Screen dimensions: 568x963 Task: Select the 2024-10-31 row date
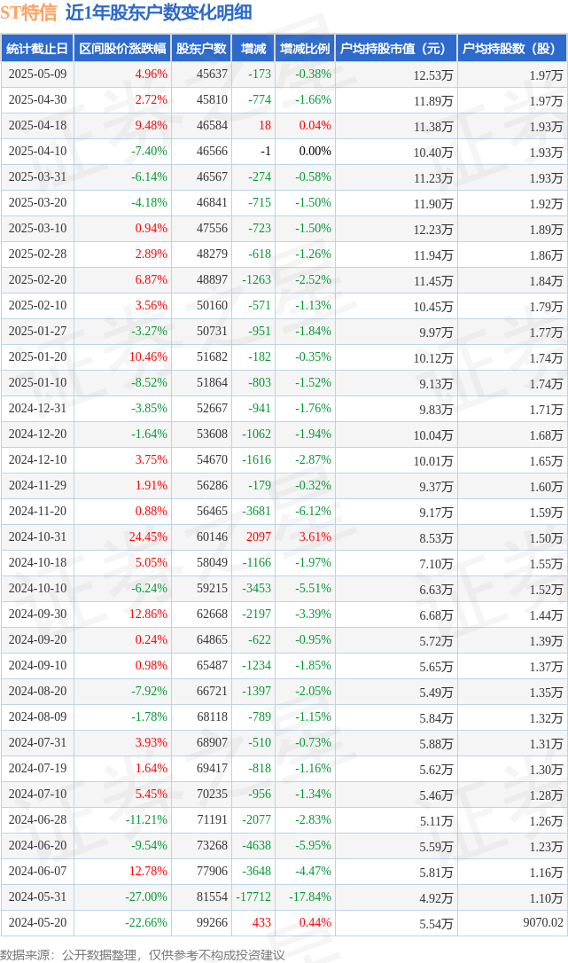pyautogui.click(x=37, y=536)
